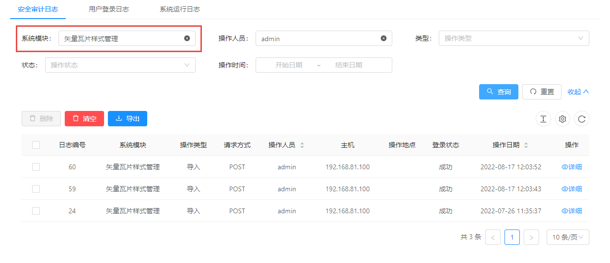Clear the 系统模块 input field text
The image size is (610, 263).
point(187,38)
